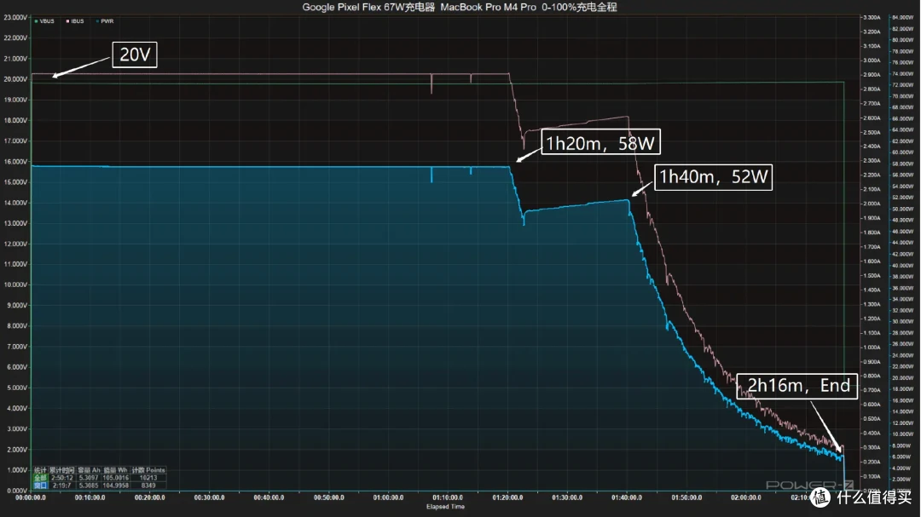Click the 14.000V voltage axis label
Image resolution: width=921 pixels, height=517 pixels.
[x=15, y=203]
